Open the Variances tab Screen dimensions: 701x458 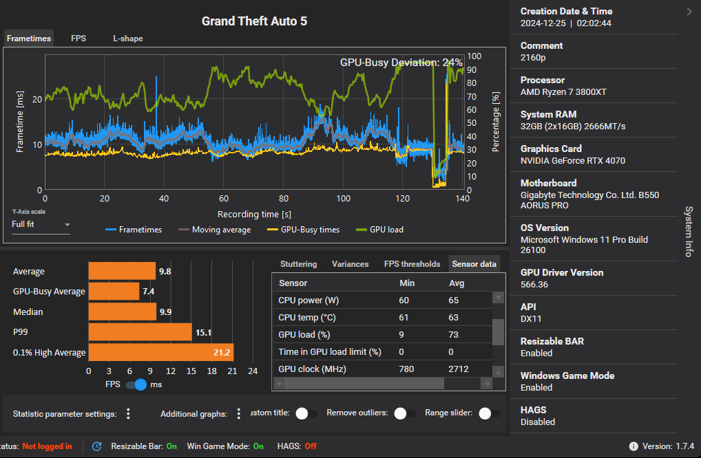pyautogui.click(x=350, y=264)
